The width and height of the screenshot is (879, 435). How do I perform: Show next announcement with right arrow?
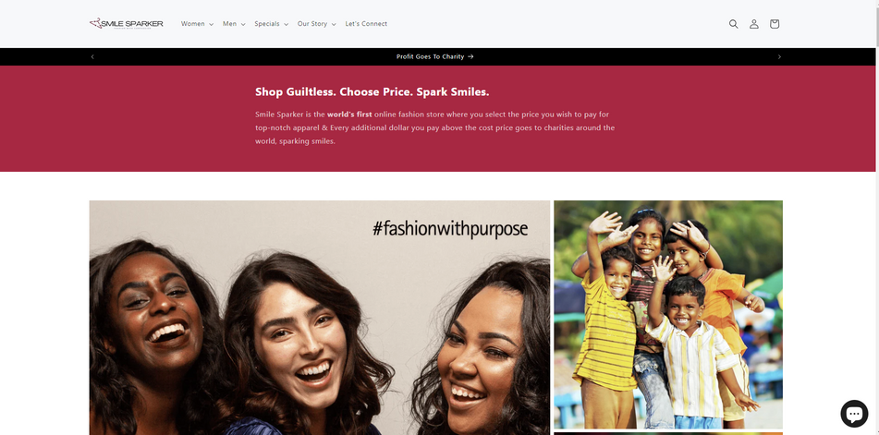779,56
